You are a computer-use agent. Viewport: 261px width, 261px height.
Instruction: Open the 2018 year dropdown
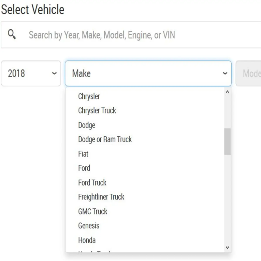tap(31, 73)
